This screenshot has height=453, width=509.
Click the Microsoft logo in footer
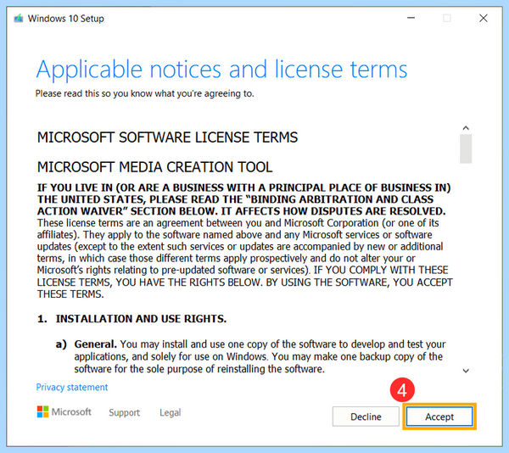click(x=64, y=411)
